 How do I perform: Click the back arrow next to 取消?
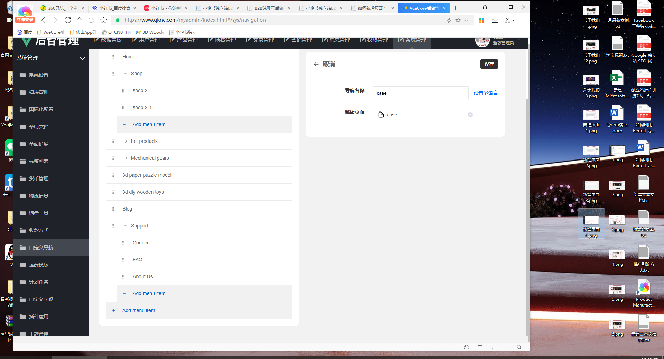tap(316, 64)
